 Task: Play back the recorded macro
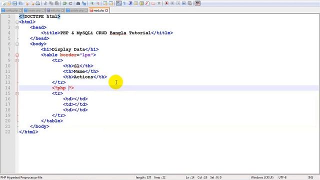[178, 3]
